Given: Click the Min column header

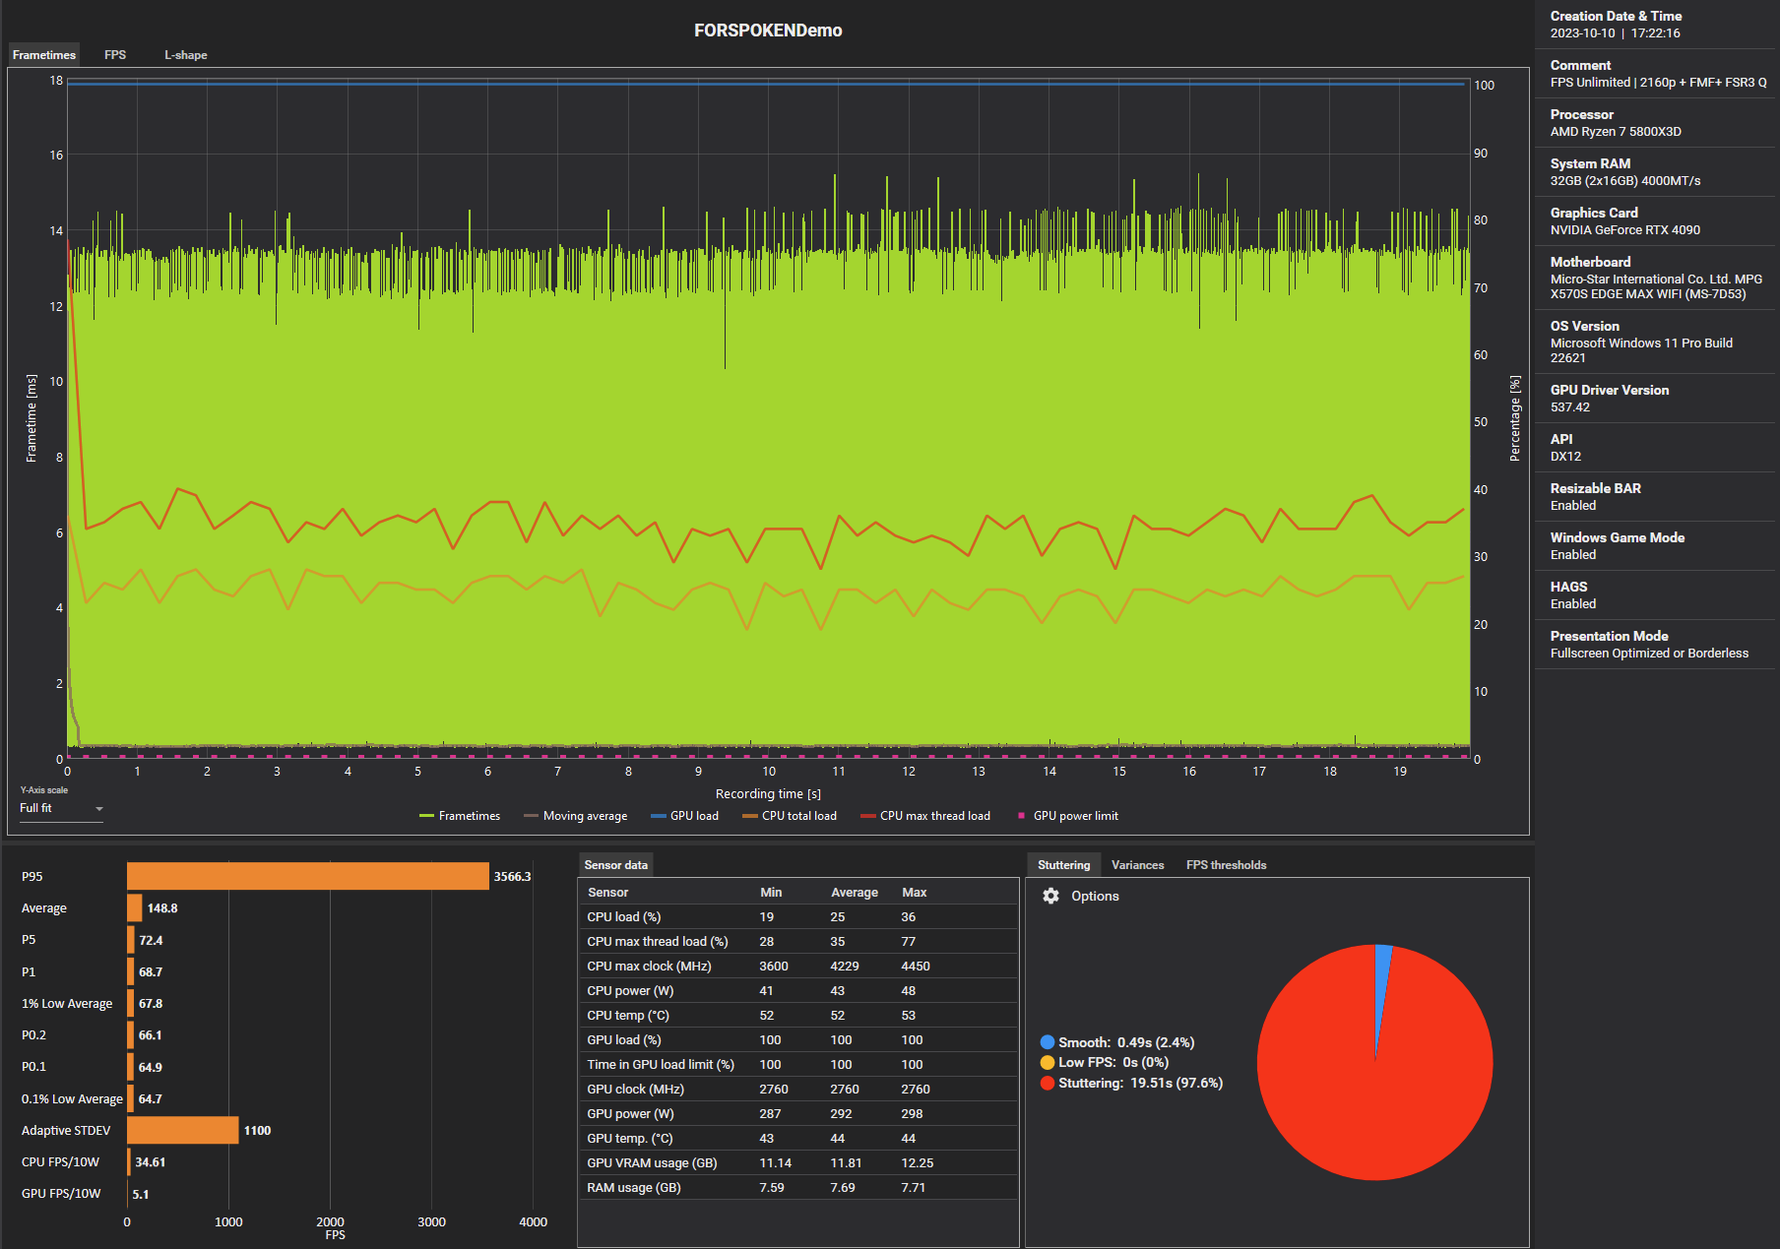Looking at the screenshot, I should pyautogui.click(x=771, y=893).
